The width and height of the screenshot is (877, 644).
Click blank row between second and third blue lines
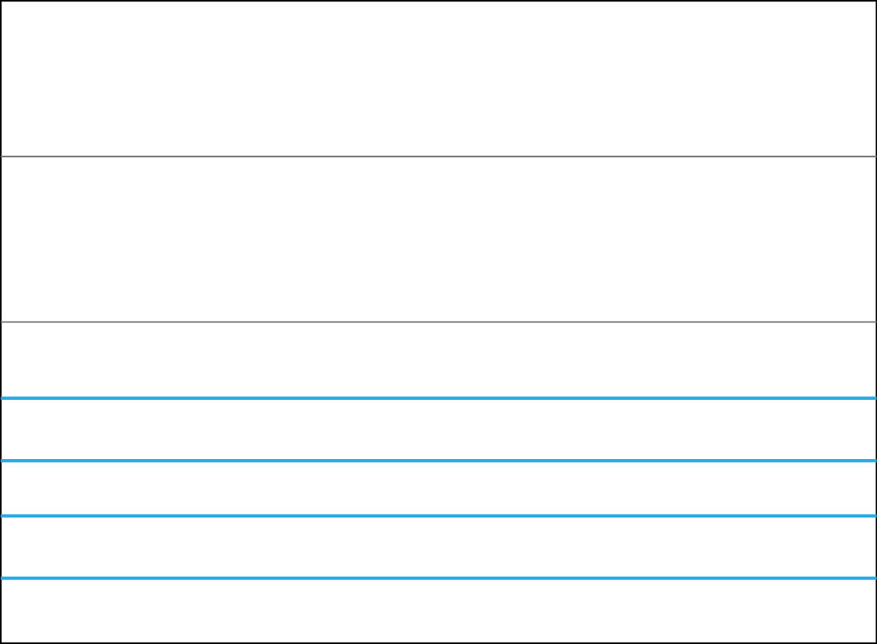tap(438, 488)
